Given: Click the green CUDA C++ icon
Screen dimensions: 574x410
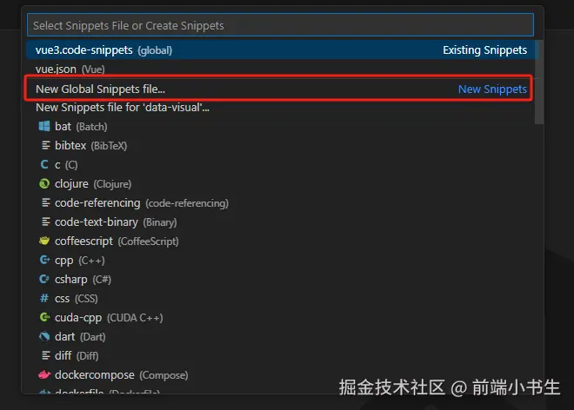Looking at the screenshot, I should [44, 318].
